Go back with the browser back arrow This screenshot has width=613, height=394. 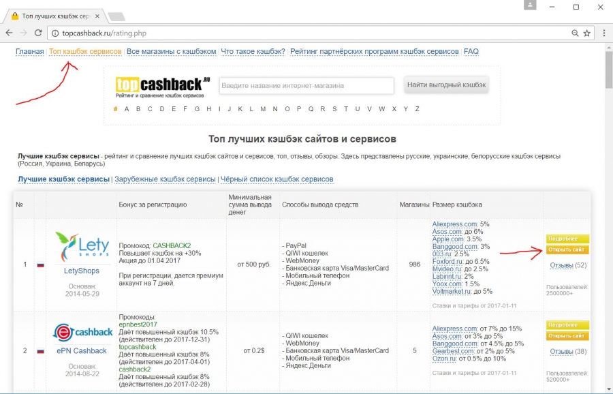coord(9,33)
